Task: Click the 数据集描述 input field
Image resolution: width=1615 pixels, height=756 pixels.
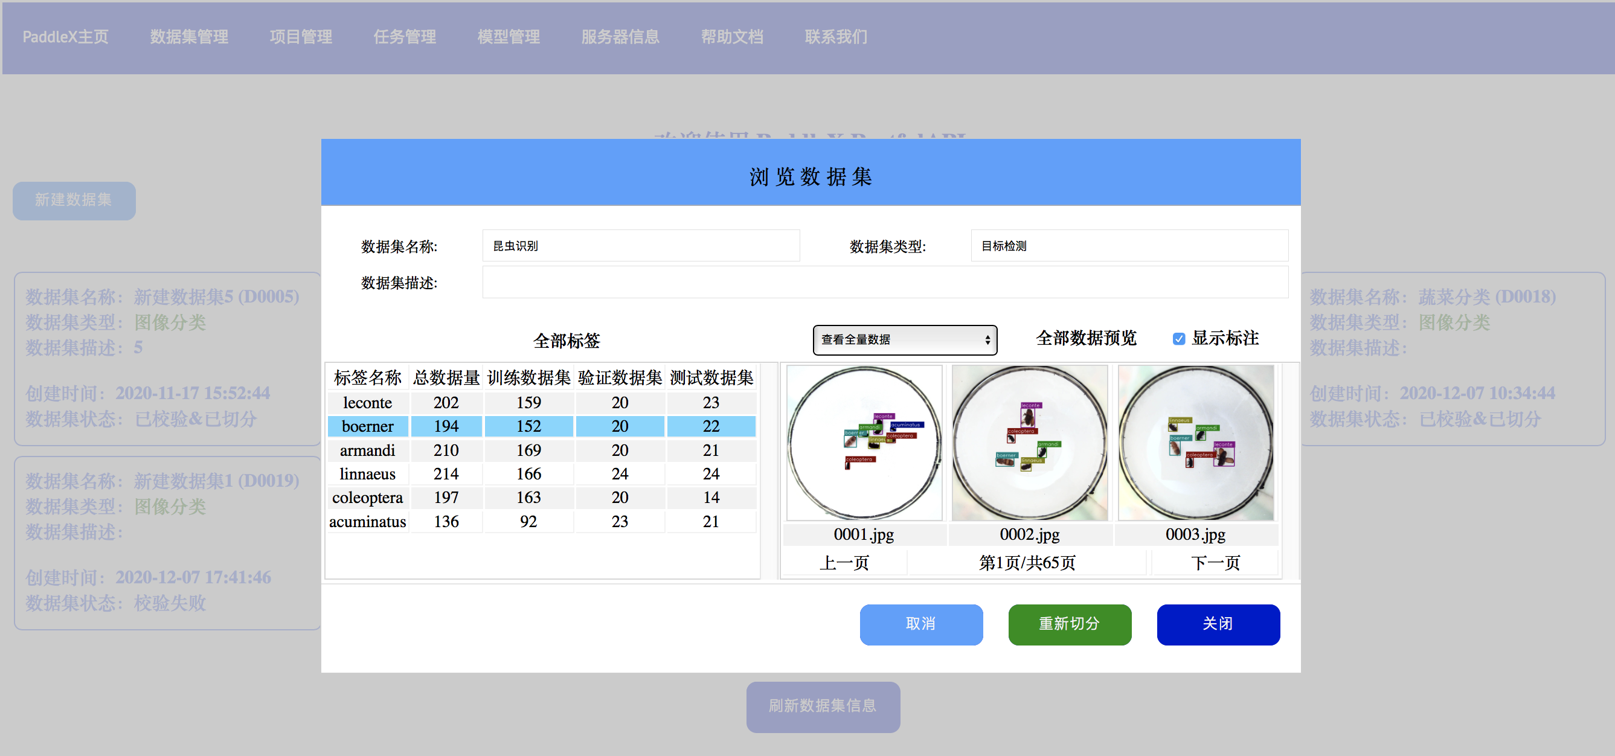Action: point(885,282)
